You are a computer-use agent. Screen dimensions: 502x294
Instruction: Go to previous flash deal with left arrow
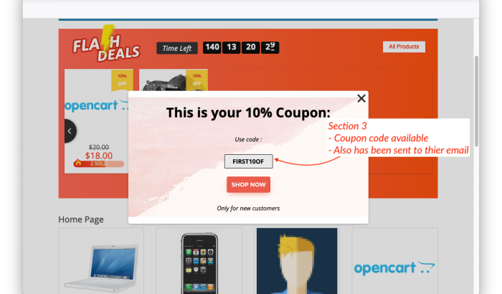70,131
